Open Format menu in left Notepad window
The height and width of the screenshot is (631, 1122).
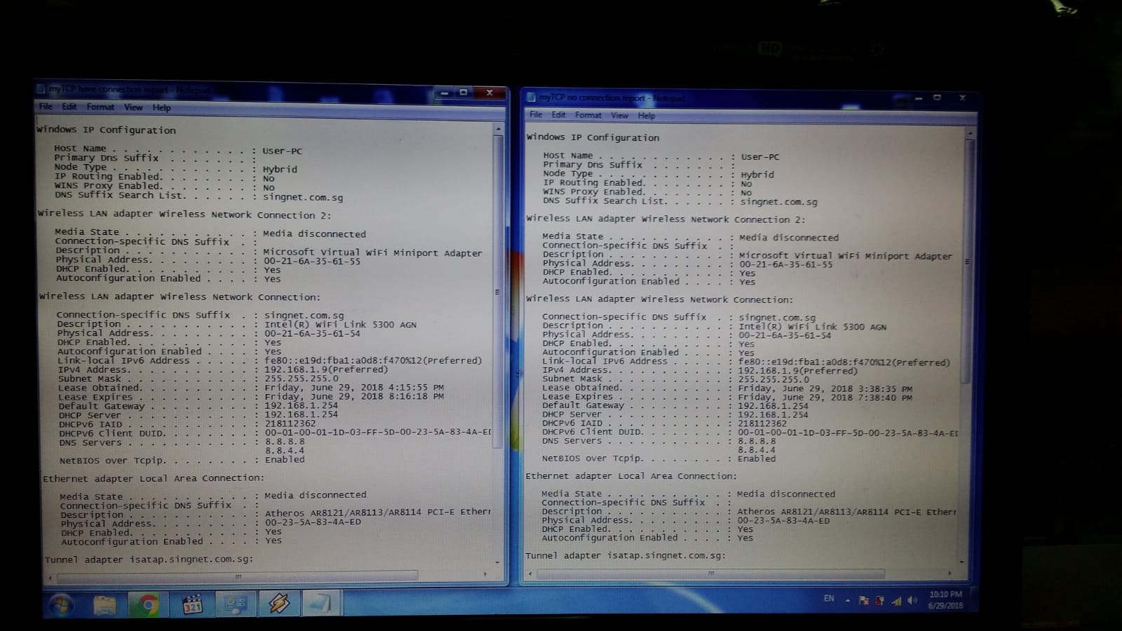pyautogui.click(x=100, y=107)
